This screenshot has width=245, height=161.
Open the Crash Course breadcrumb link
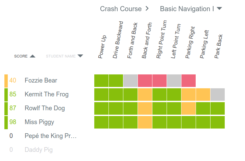pos(121,9)
